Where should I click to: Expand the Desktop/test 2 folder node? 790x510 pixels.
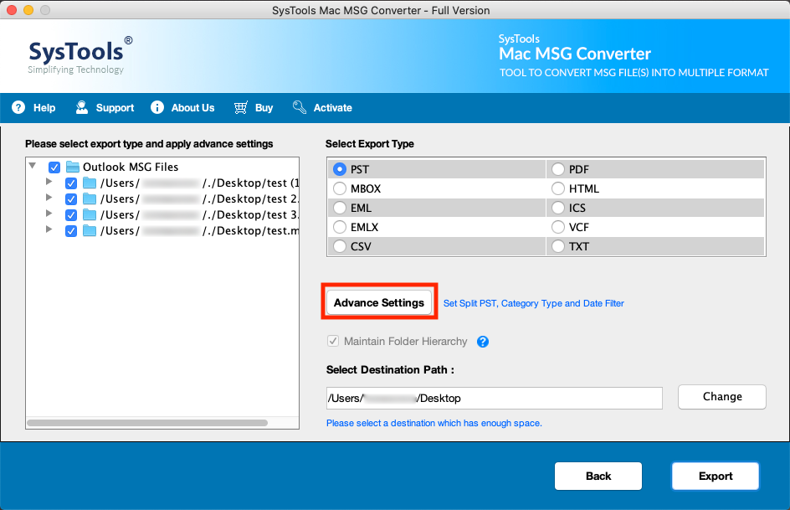pos(49,197)
